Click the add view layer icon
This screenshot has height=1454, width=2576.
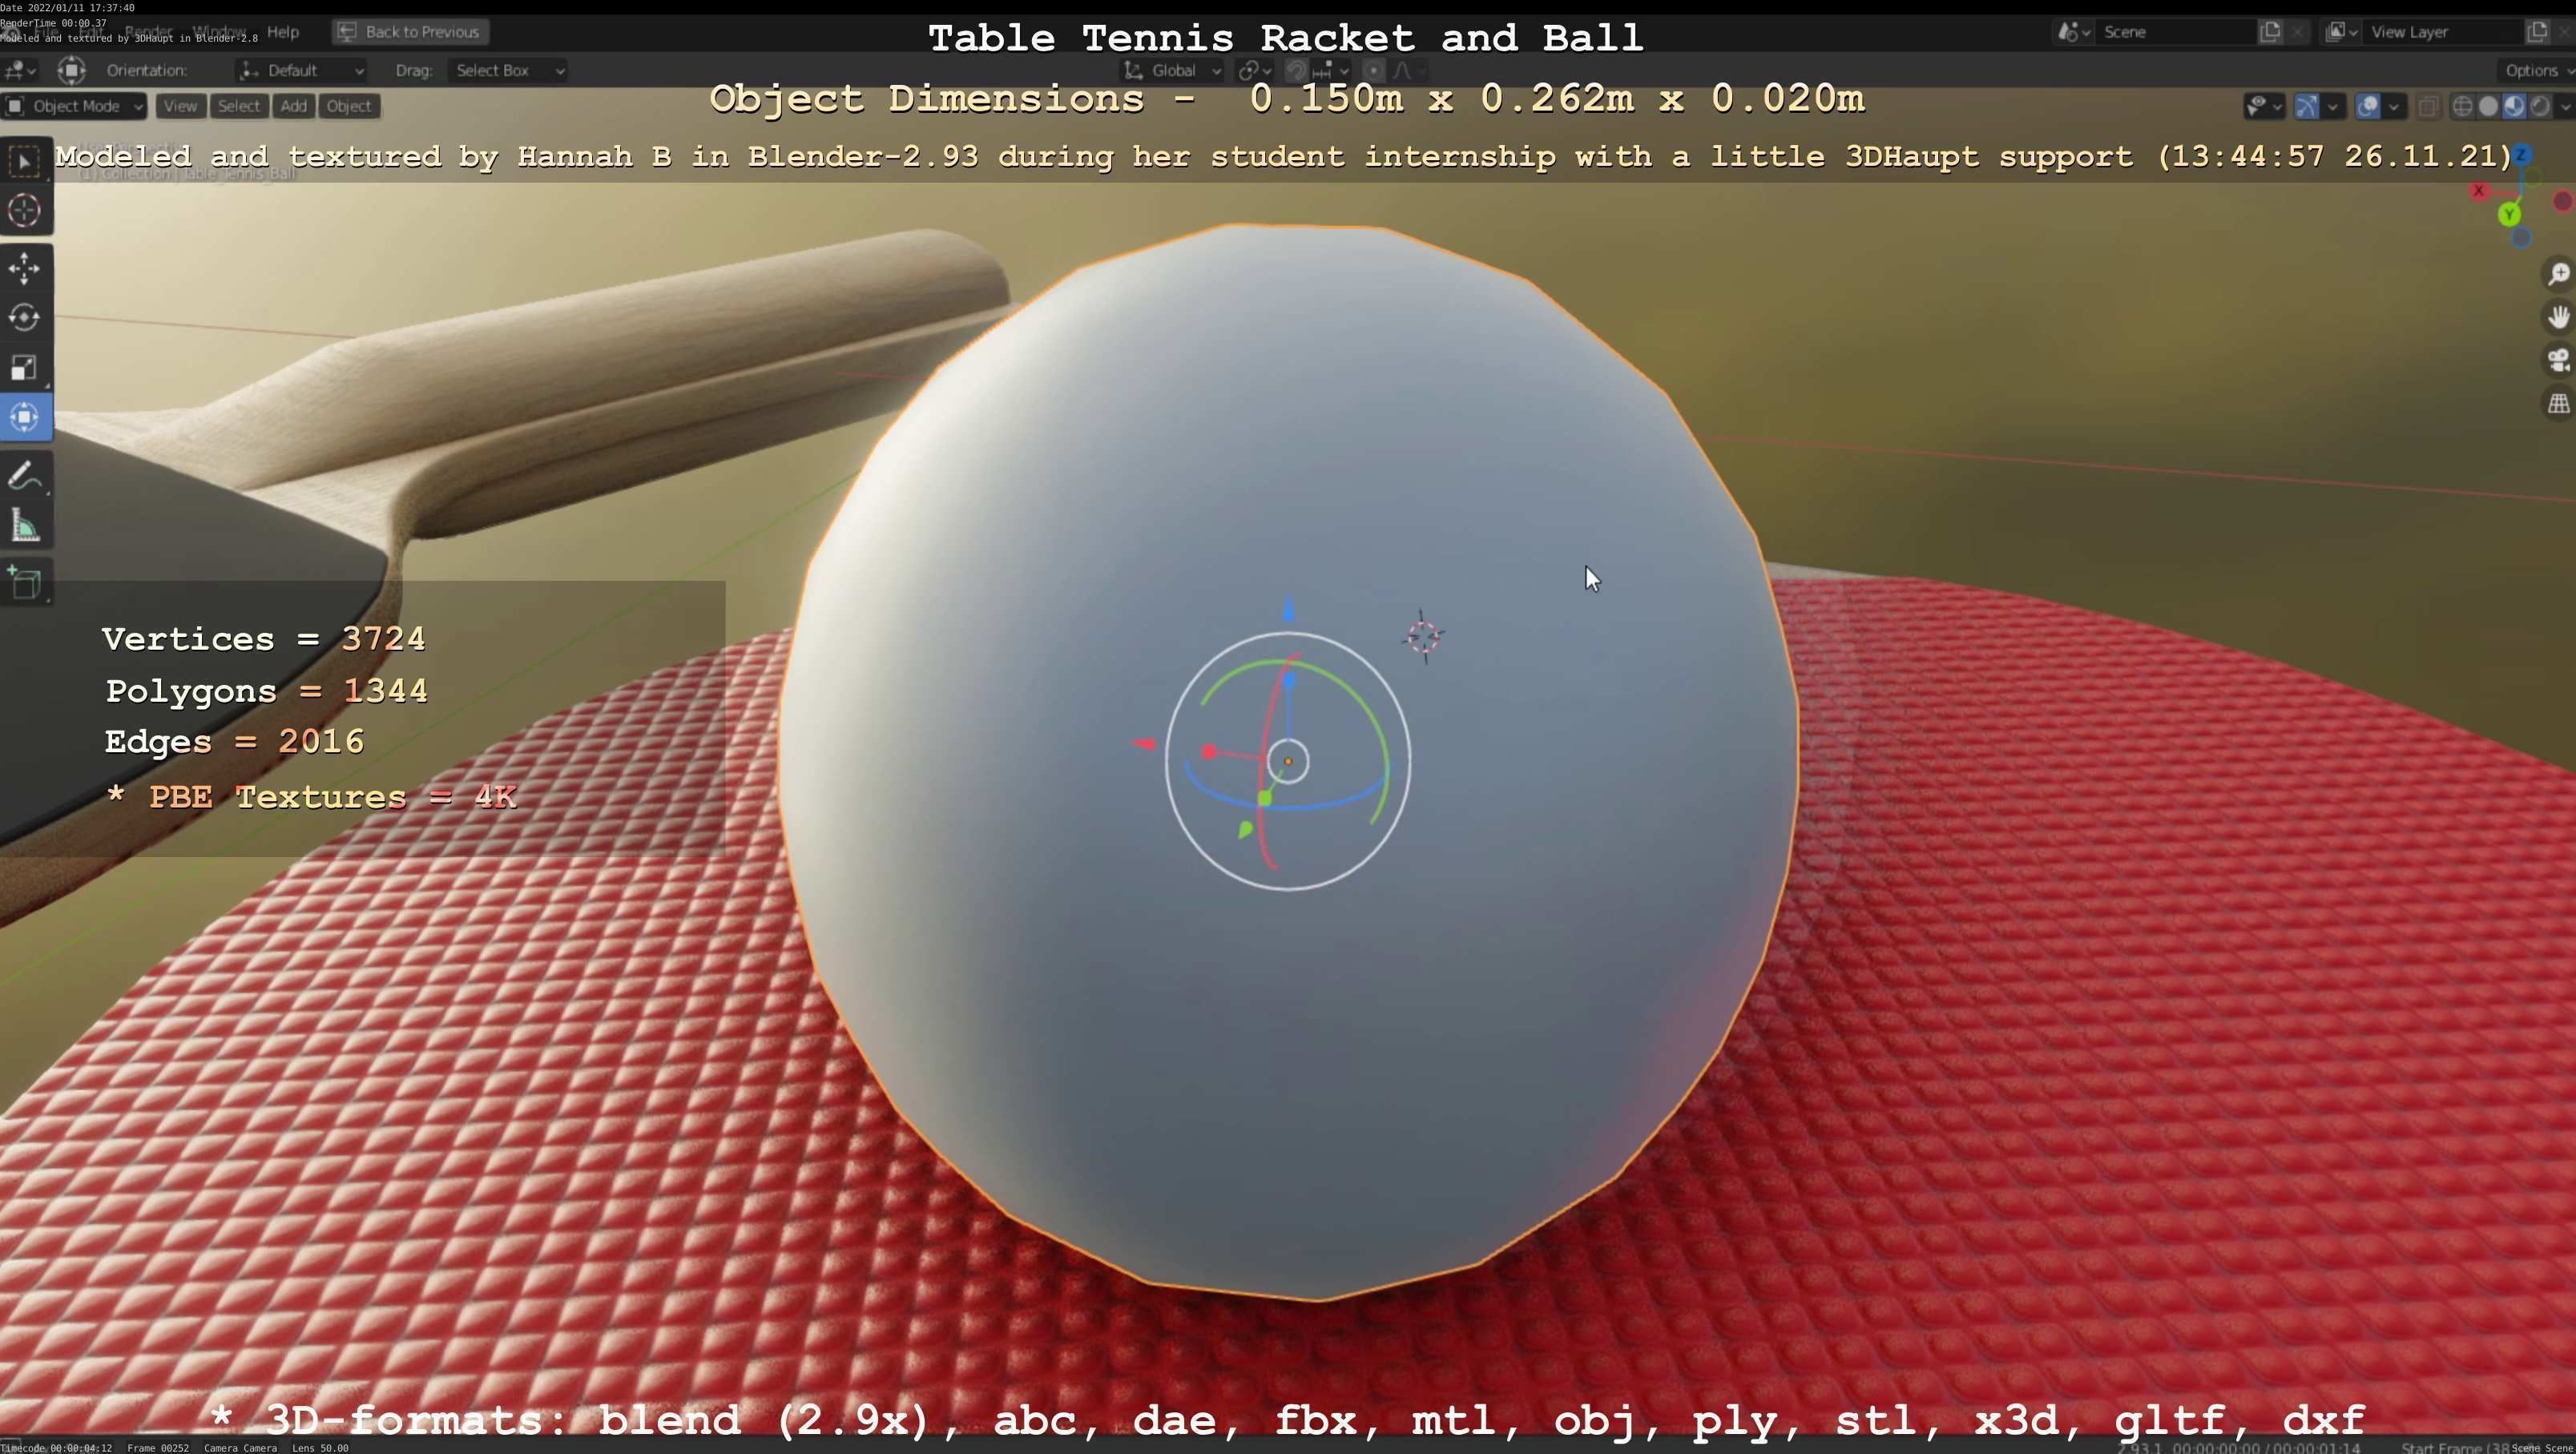2538,32
